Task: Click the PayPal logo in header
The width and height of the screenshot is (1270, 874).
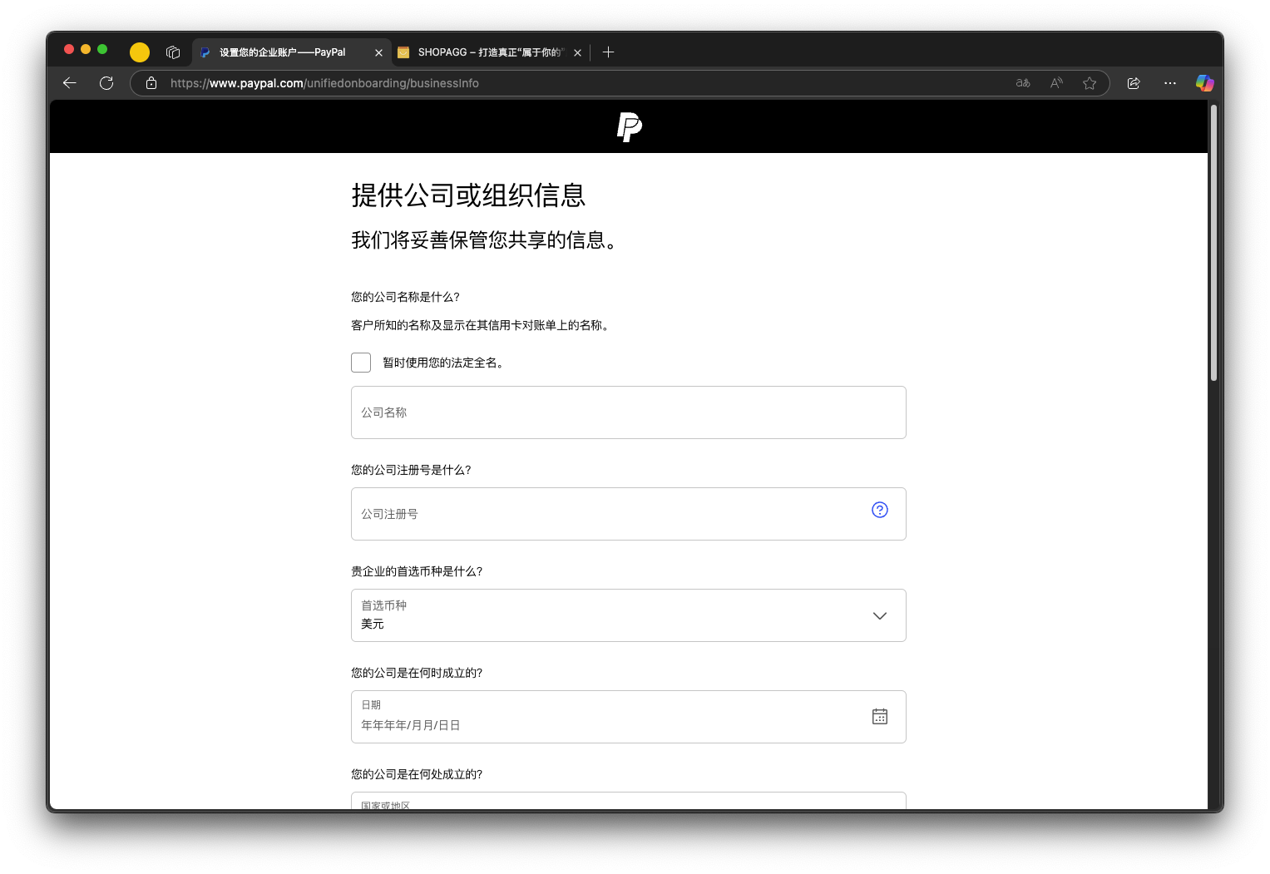Action: [x=629, y=127]
